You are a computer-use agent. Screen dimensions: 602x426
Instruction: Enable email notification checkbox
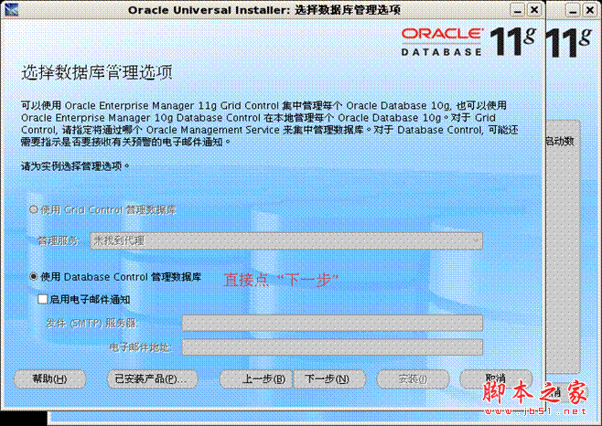(x=43, y=299)
